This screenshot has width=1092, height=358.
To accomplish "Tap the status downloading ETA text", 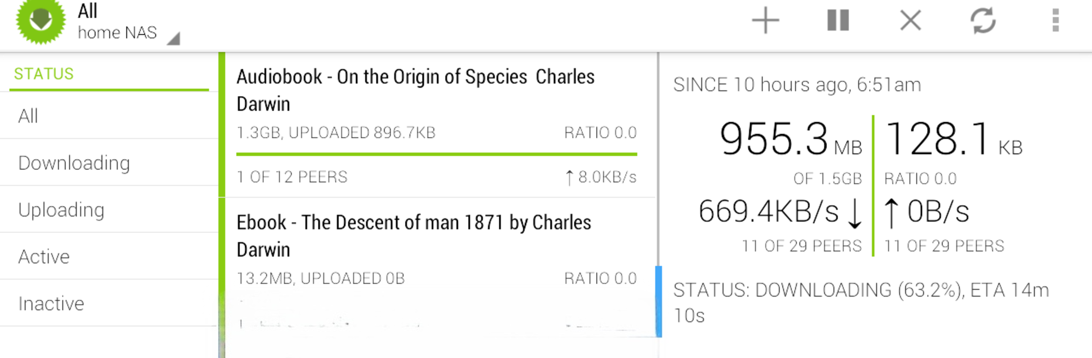I will [x=861, y=302].
